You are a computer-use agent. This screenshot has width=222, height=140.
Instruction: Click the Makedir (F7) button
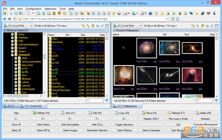click(178, 113)
